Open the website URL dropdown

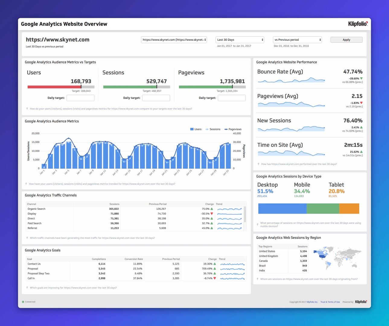point(174,40)
